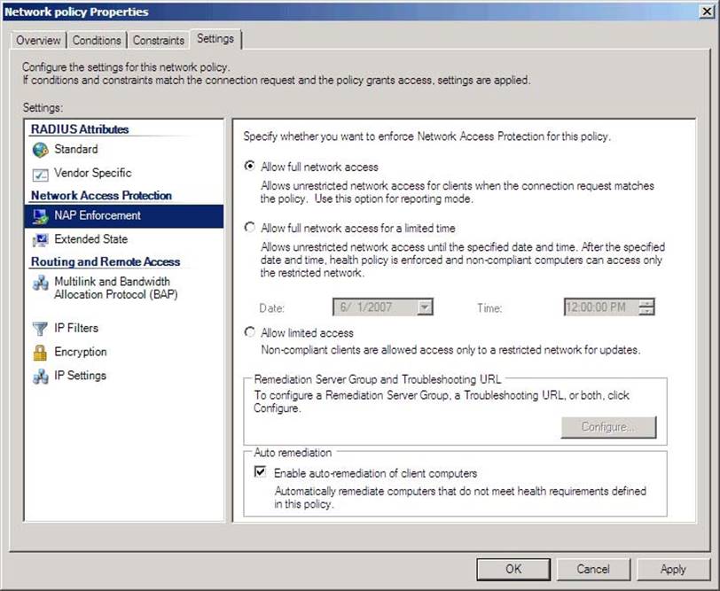Image resolution: width=720 pixels, height=591 pixels.
Task: Choose Allow full network access for a limited time
Action: [x=250, y=228]
